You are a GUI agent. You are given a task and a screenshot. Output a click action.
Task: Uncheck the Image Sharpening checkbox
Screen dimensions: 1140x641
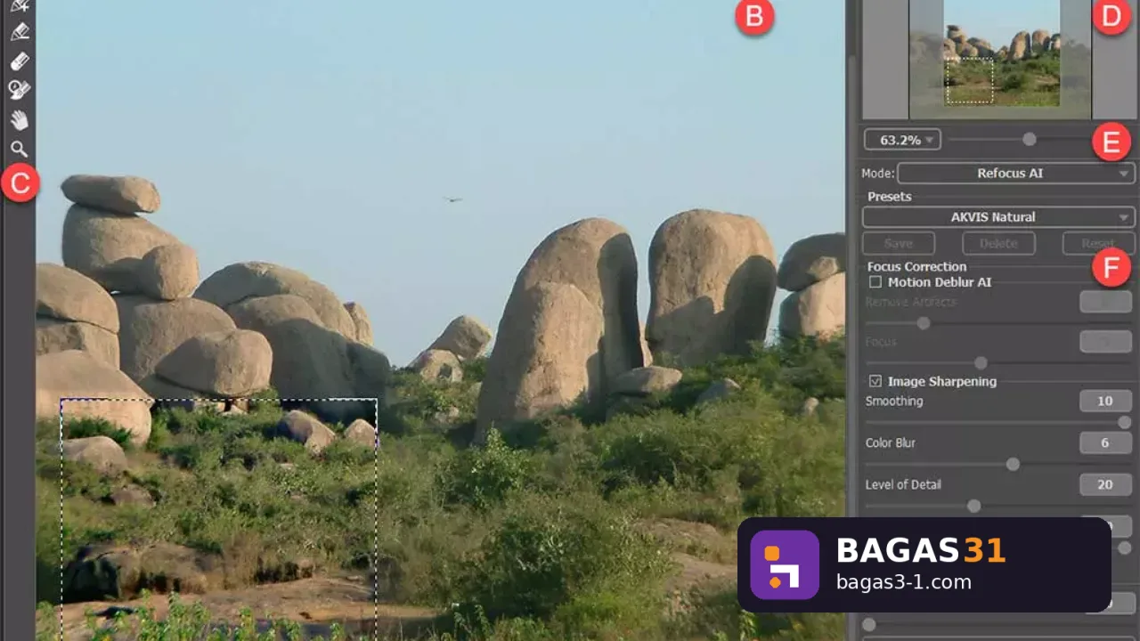pyautogui.click(x=875, y=381)
